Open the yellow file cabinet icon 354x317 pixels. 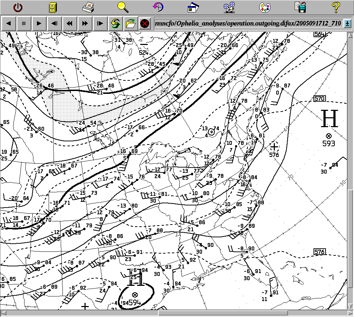tap(53, 7)
